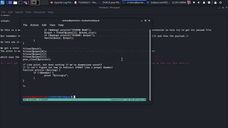
Task: Click 'fclose($sock);' line in terminal
Action: coord(32,49)
